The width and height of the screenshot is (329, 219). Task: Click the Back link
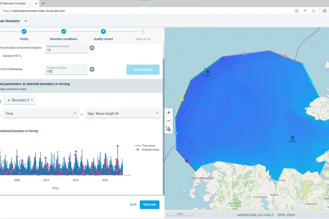[133, 204]
